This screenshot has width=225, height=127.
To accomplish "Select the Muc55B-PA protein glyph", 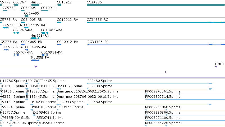I will click(x=35, y=60).
